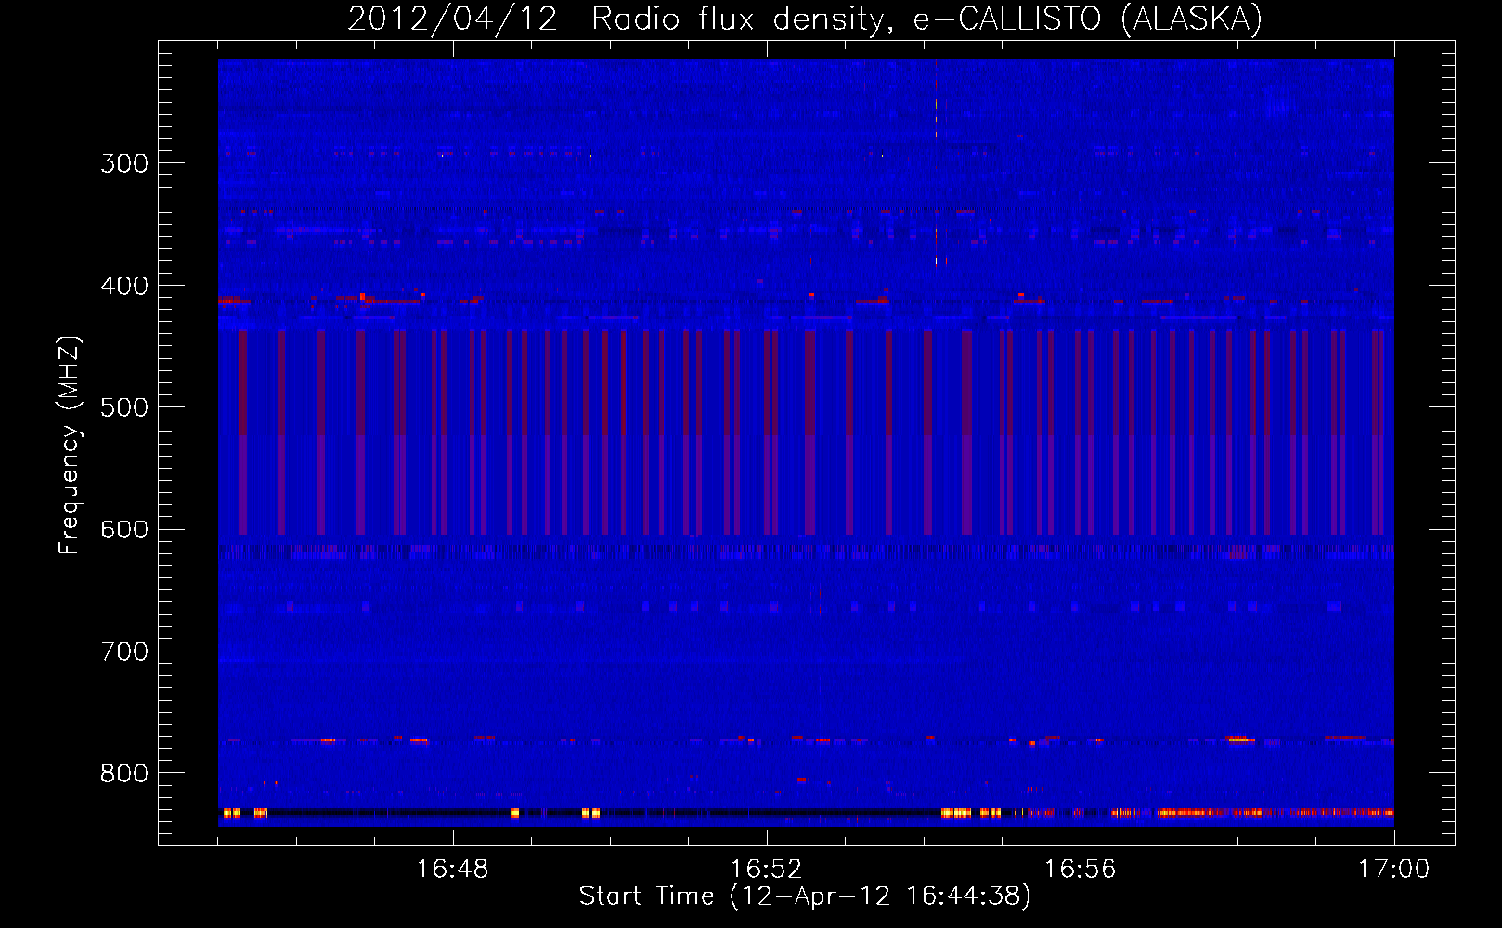1502x928 pixels.
Task: Click the 'Frequency (MHZ)' axis label
Action: click(70, 445)
